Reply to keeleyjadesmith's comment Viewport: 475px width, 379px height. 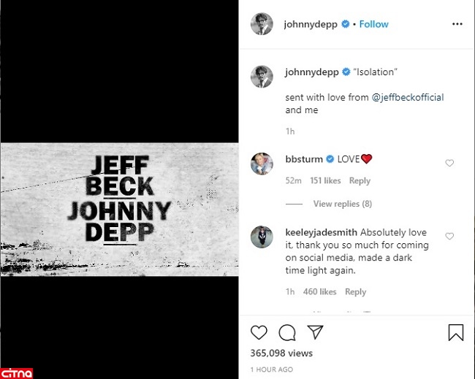pyautogui.click(x=355, y=292)
